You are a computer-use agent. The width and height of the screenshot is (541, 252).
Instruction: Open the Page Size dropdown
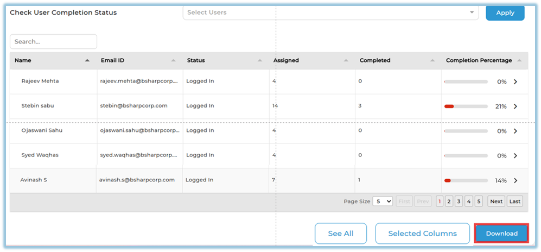pos(383,201)
